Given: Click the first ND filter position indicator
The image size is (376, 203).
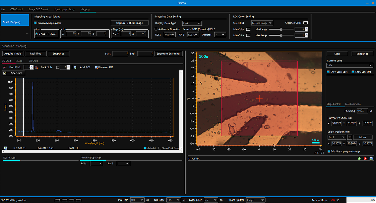Looking at the screenshot, I should 57,200.
